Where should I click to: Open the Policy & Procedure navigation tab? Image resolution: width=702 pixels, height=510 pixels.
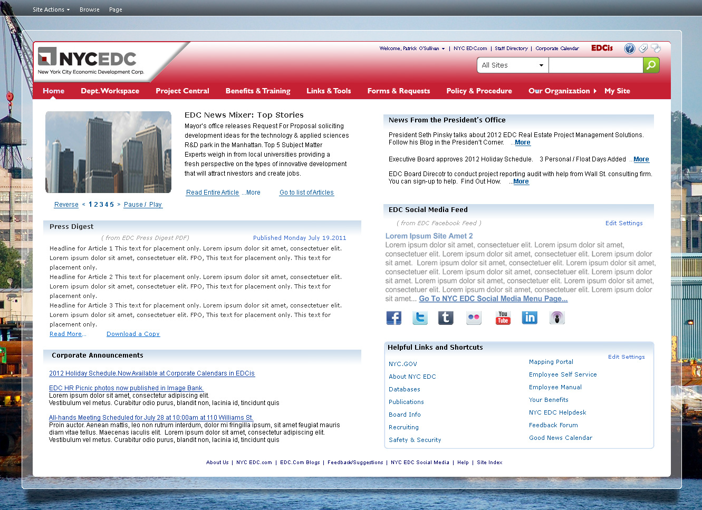[x=479, y=91]
